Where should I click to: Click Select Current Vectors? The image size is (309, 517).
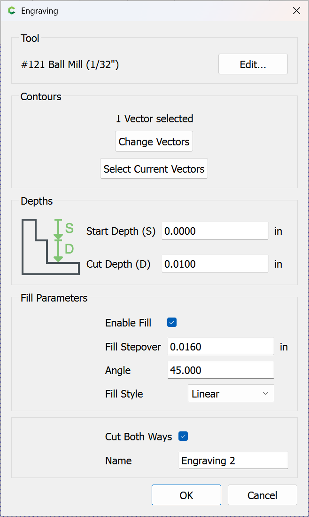click(154, 169)
